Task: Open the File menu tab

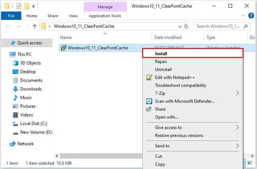Action: click(11, 16)
